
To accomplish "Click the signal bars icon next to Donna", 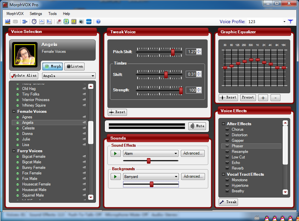I will pyautogui.click(x=84, y=134).
